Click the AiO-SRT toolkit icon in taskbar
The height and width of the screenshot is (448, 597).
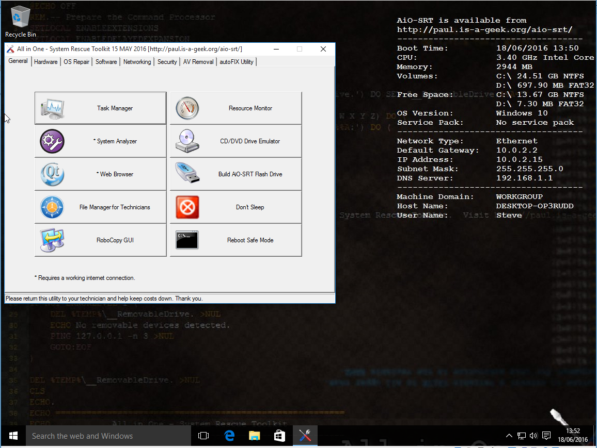pos(305,436)
